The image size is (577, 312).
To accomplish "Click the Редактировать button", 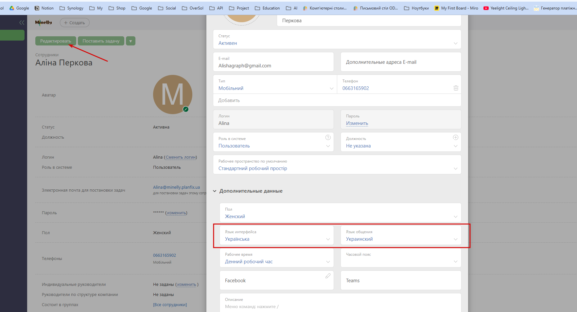I will 56,41.
